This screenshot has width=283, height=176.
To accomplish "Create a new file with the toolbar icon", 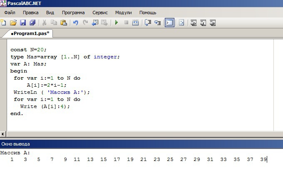I will pos(3,23).
